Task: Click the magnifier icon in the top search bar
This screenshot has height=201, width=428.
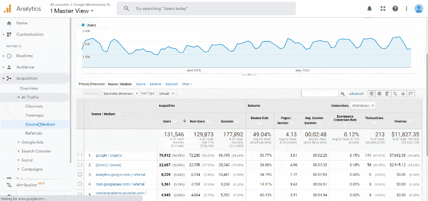Action: (126, 9)
